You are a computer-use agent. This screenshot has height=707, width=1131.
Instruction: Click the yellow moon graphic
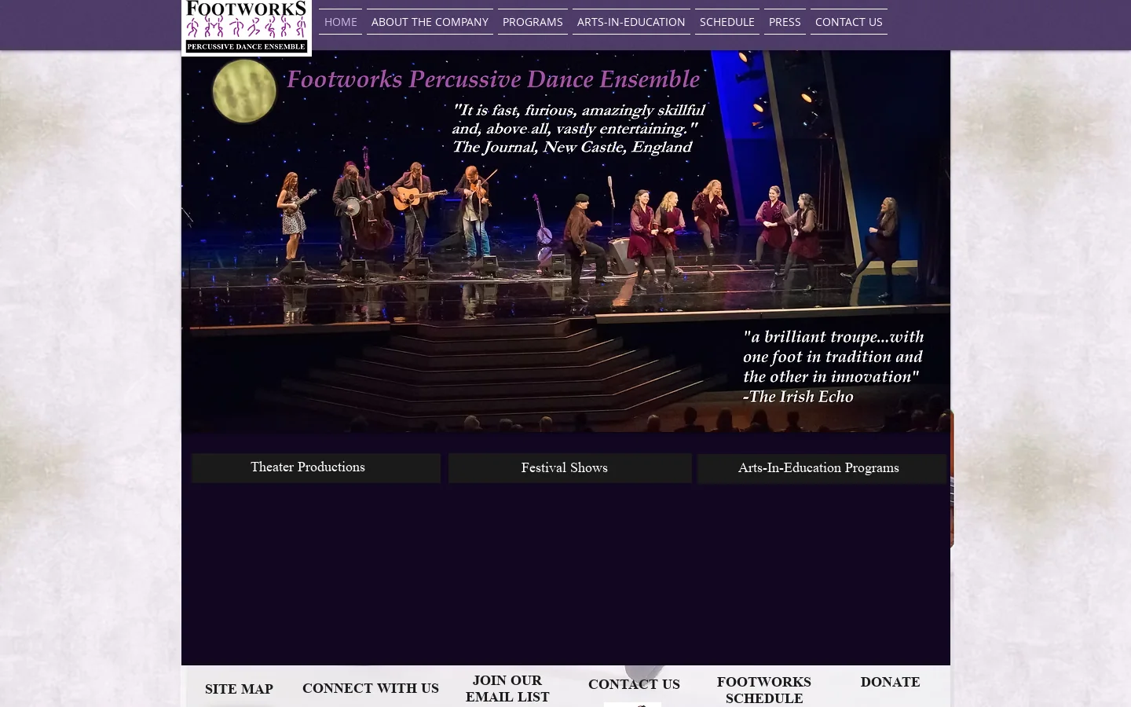point(244,91)
